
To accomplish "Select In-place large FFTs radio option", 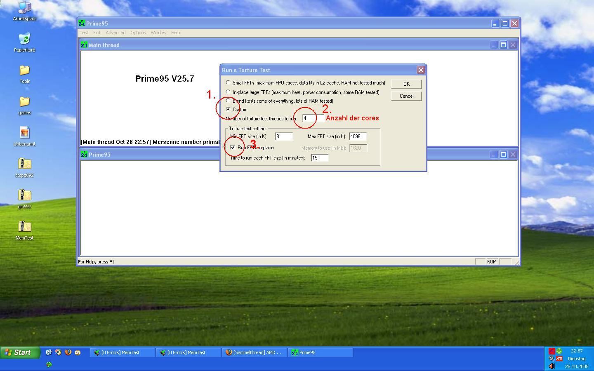I will (228, 92).
